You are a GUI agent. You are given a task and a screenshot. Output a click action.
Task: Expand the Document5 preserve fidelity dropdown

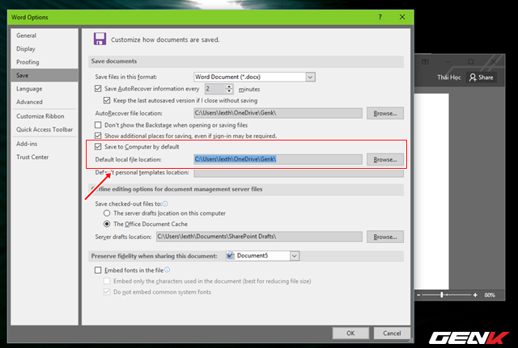tap(295, 256)
